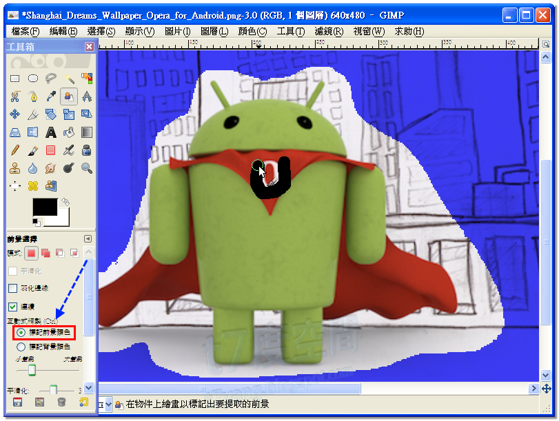
Task: Open the white background color swatch
Action: (x=61, y=220)
